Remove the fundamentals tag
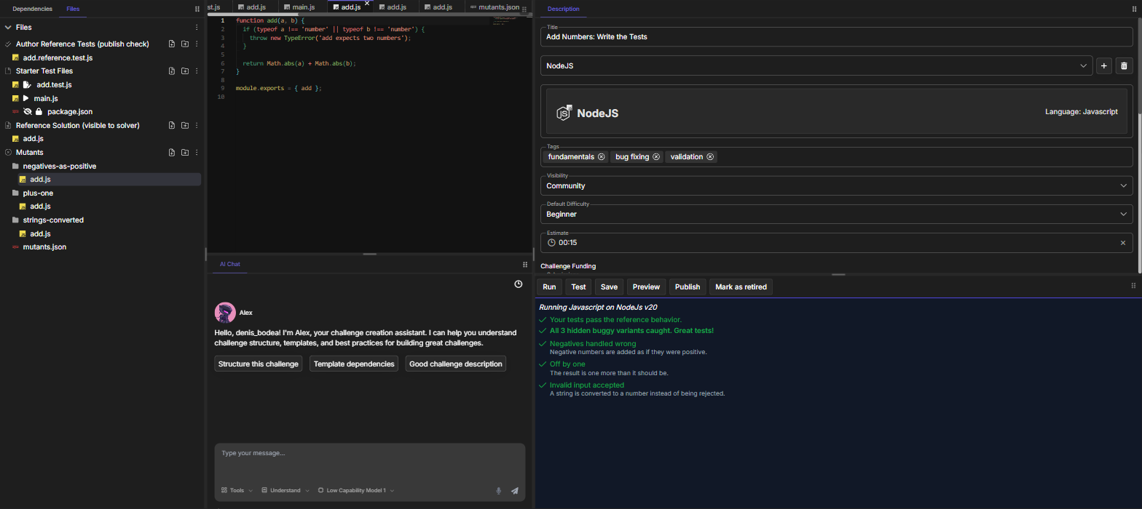Viewport: 1142px width, 509px height. 602,157
